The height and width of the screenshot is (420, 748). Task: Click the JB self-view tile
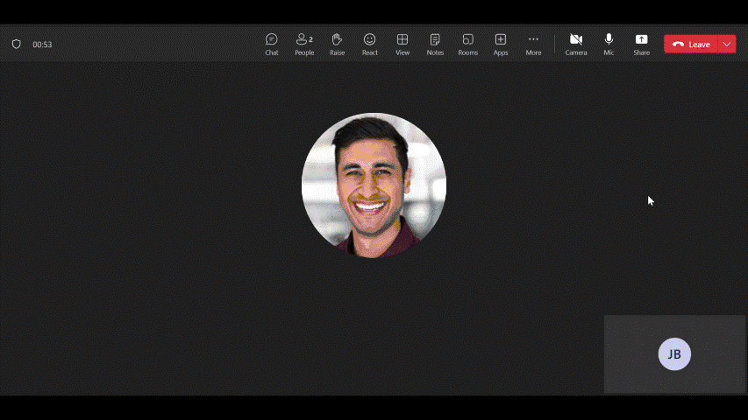(674, 353)
